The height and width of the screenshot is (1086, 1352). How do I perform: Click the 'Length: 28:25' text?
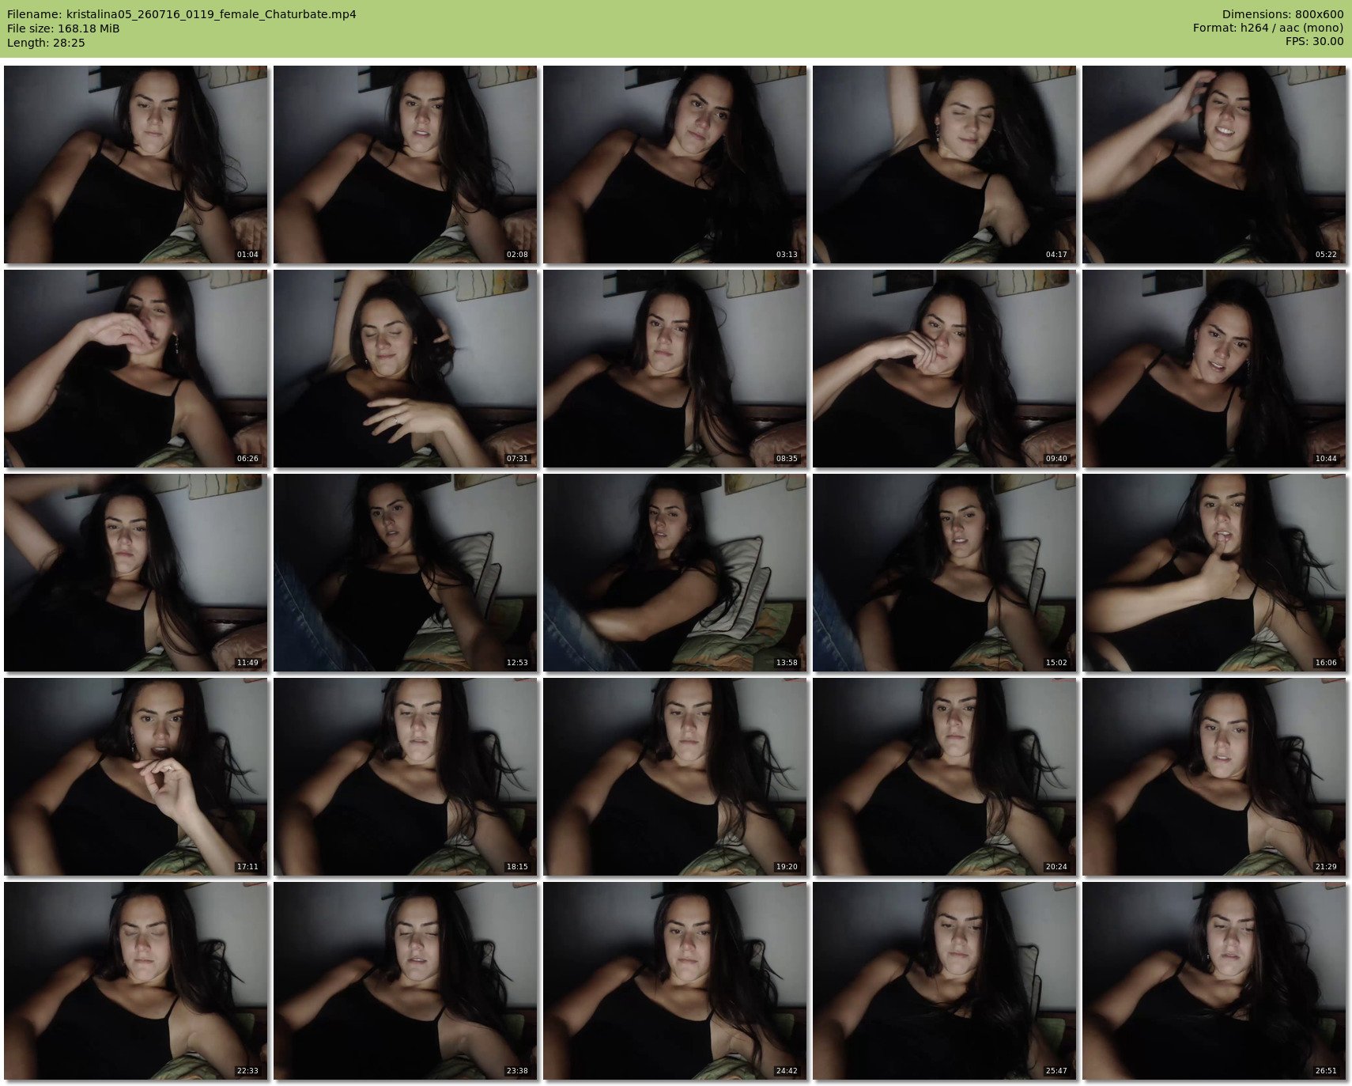[x=46, y=43]
